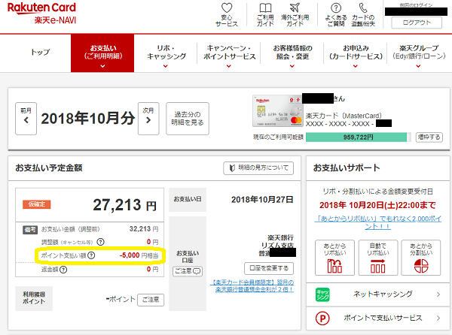Click the -5,000 円相当 point value
The width and height of the screenshot is (452, 335).
139,255
